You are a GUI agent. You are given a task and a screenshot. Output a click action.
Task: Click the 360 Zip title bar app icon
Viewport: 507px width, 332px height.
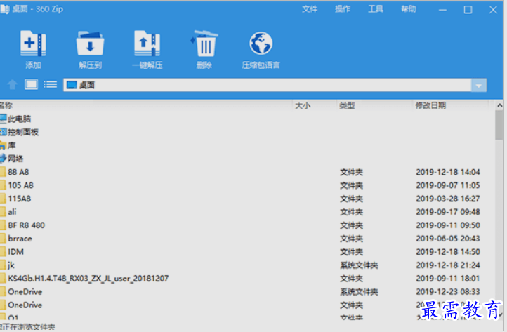(4, 9)
